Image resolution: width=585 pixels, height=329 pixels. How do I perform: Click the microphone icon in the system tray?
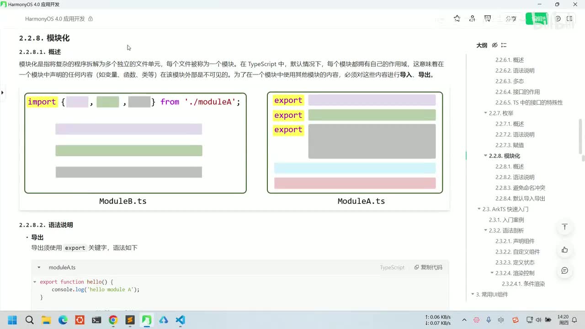click(489, 320)
